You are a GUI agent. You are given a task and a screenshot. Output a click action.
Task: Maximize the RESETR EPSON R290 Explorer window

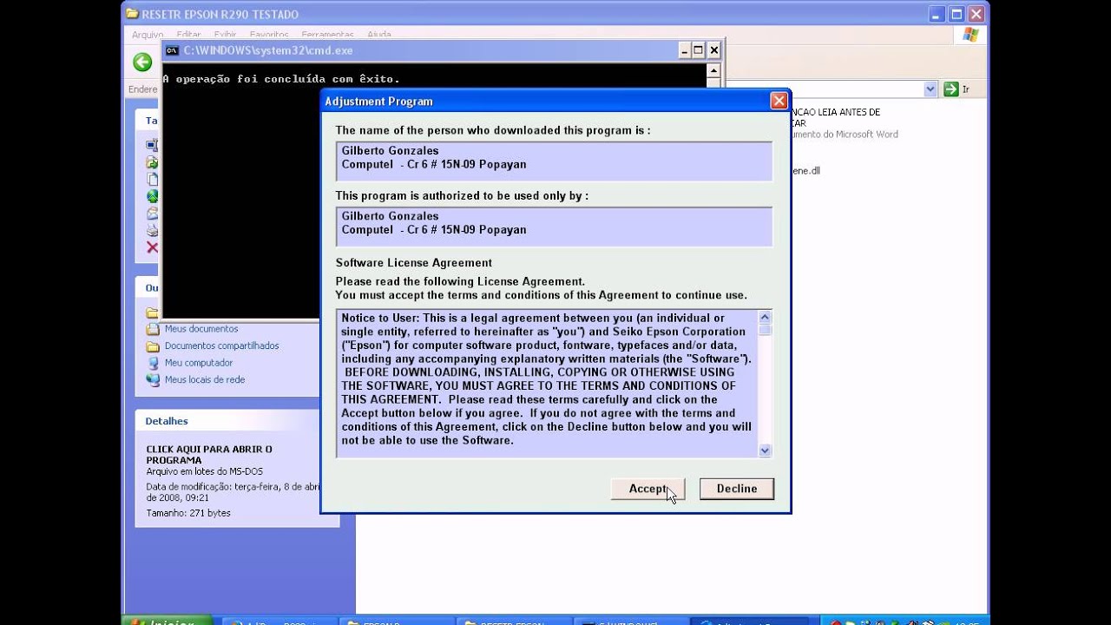pos(957,14)
